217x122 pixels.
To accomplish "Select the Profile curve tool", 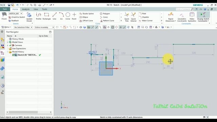I will pos(39,16).
